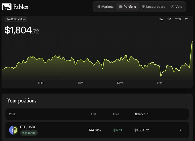195x141 pixels.
Task: Click the ETH/USDG token pair icon
Action: (x=14, y=130)
